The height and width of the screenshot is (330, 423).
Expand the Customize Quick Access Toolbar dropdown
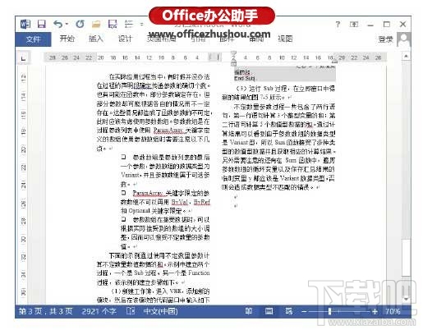pyautogui.click(x=141, y=24)
